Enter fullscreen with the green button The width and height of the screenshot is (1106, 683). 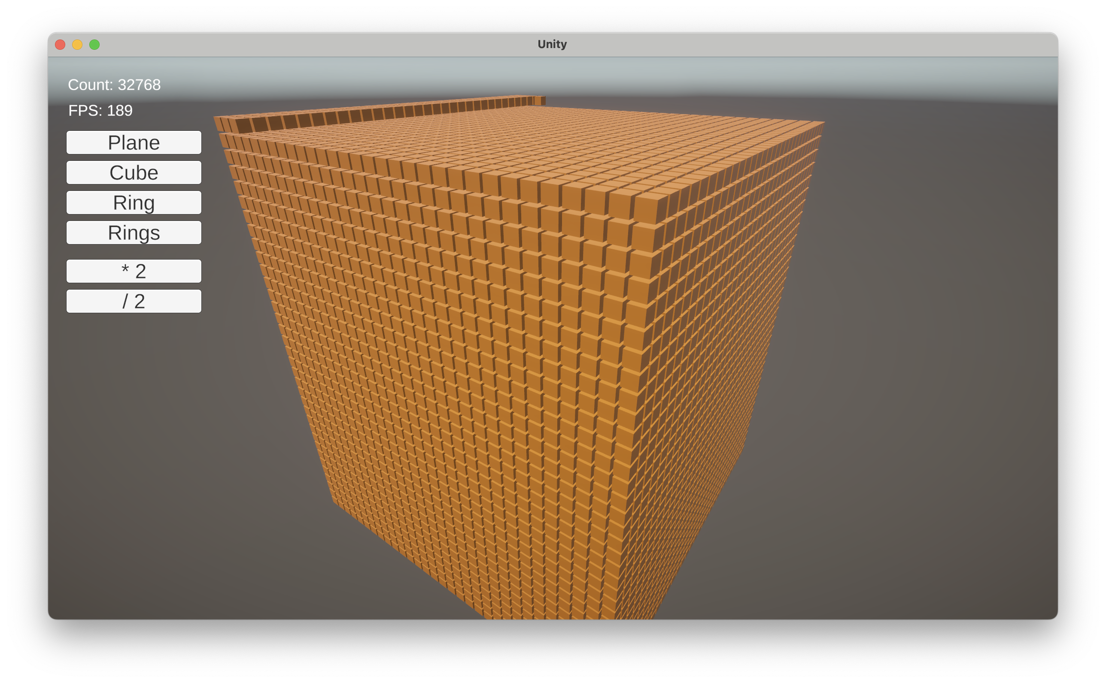point(94,44)
